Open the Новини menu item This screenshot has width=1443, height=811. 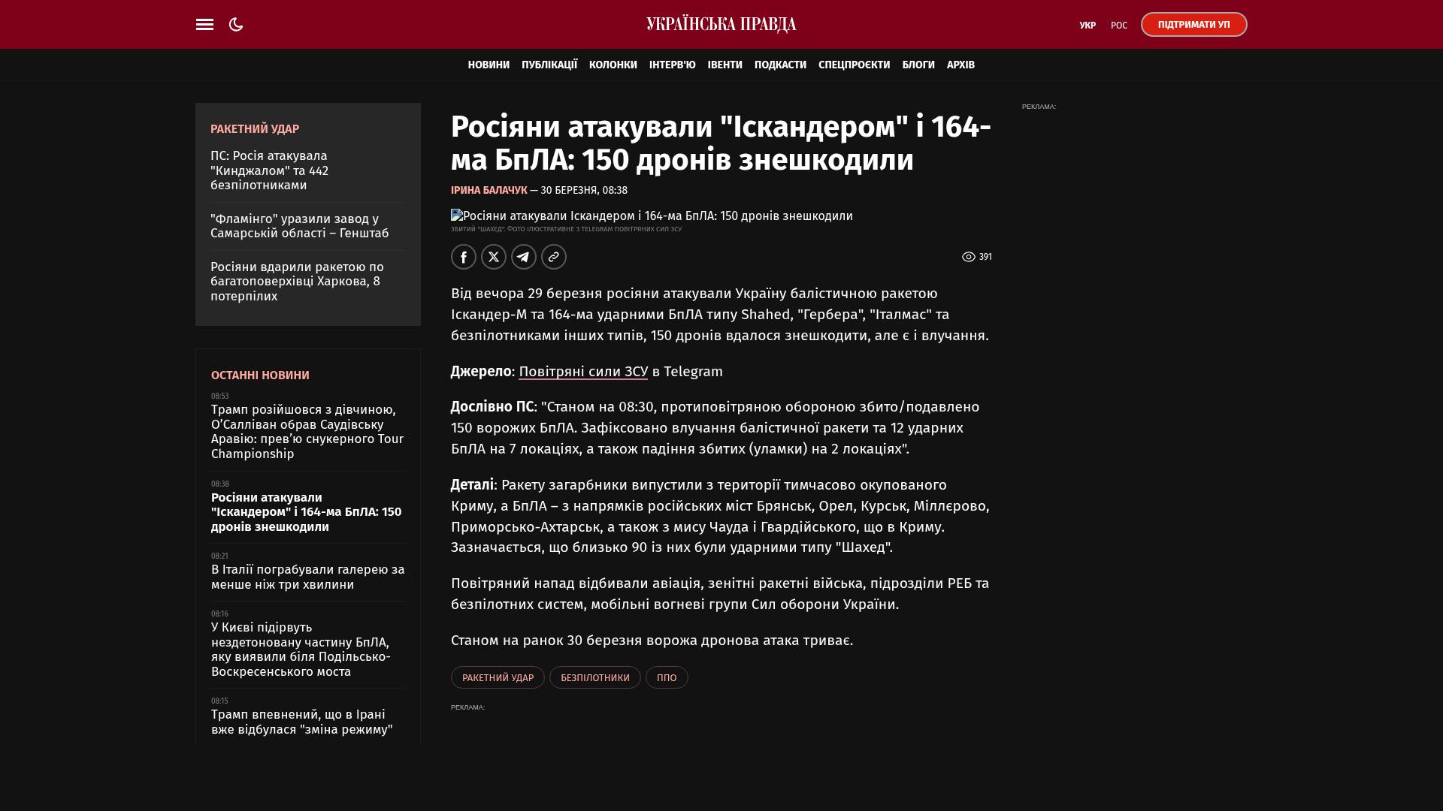click(x=489, y=65)
